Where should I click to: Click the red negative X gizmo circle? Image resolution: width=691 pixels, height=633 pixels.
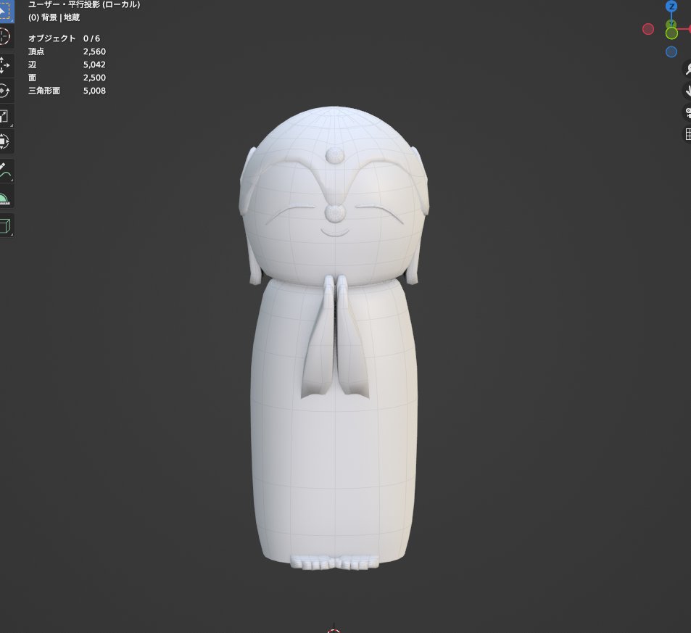pos(647,29)
